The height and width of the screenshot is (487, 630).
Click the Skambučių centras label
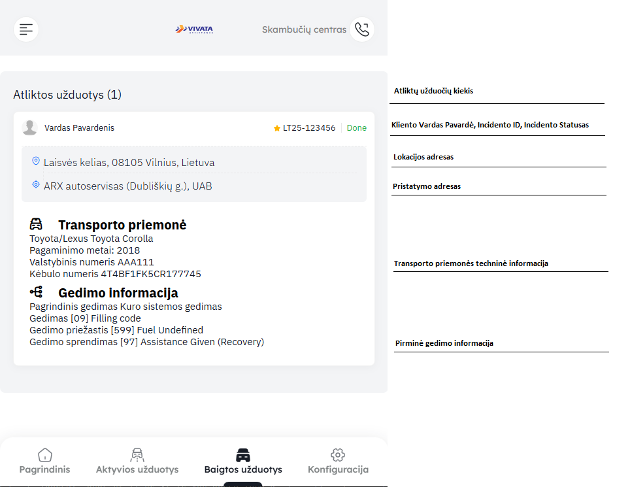(x=304, y=29)
